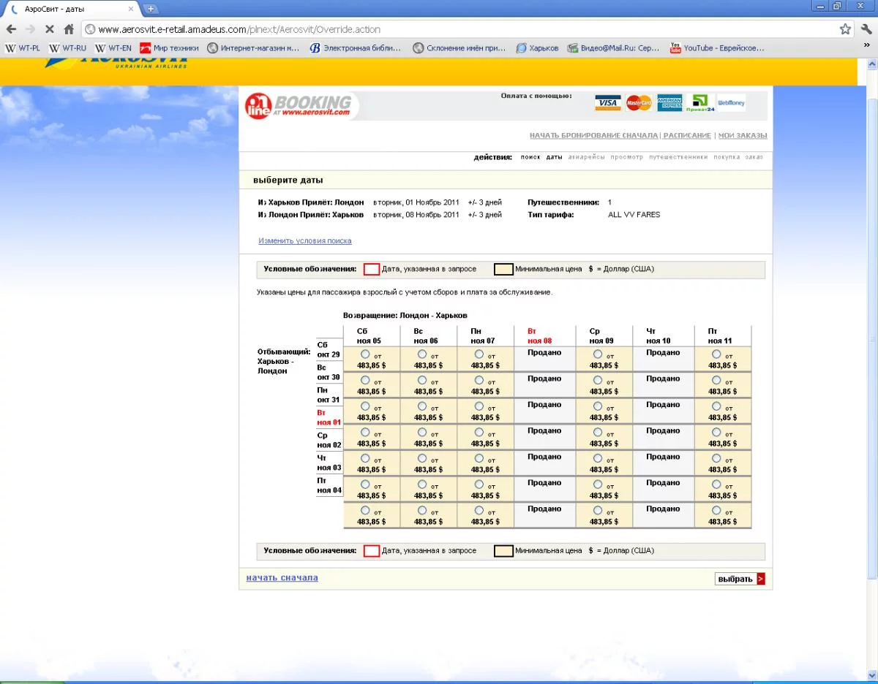The image size is (878, 684).
Task: Expand the bookmarks bar overflow chevron
Action: coord(867,45)
